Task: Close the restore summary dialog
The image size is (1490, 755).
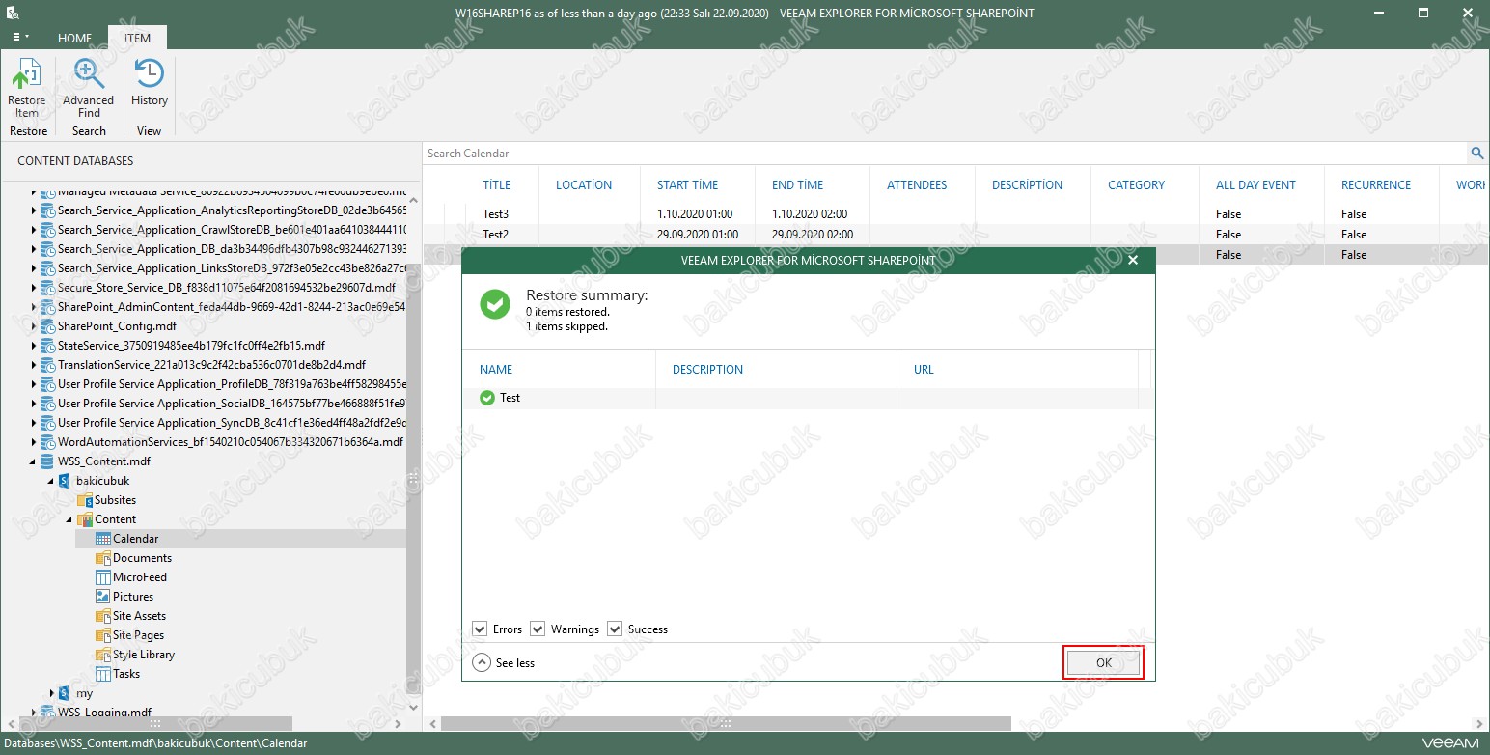Action: click(x=1133, y=260)
